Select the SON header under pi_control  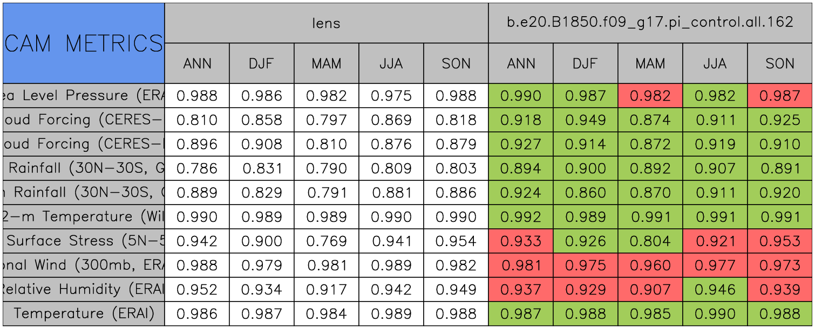coord(779,64)
